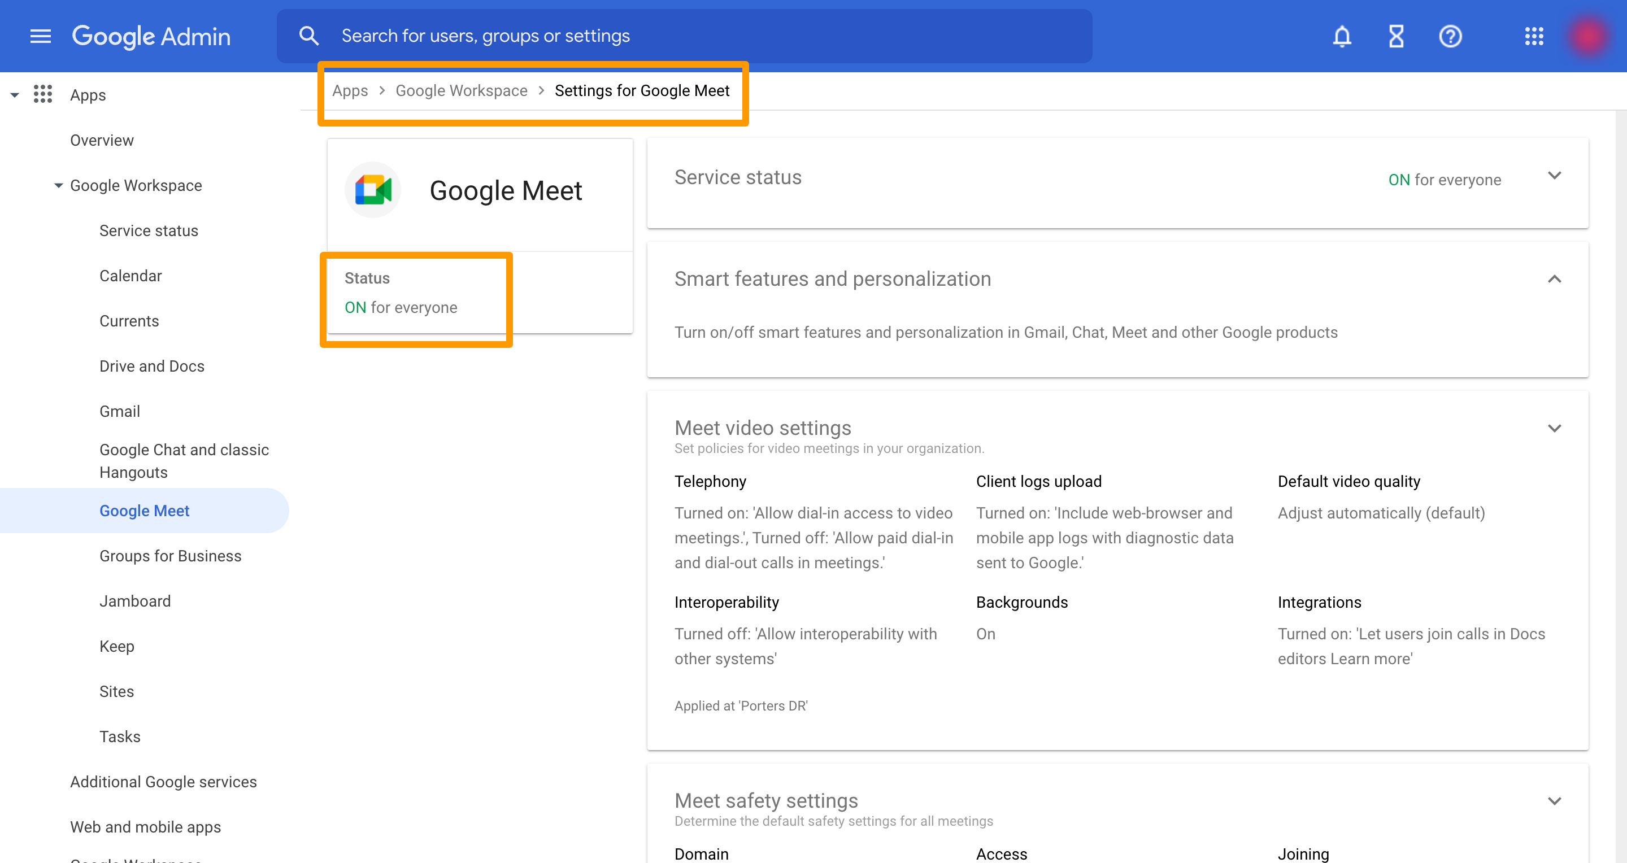1627x863 pixels.
Task: Open Keep in the sidebar
Action: pos(117,647)
